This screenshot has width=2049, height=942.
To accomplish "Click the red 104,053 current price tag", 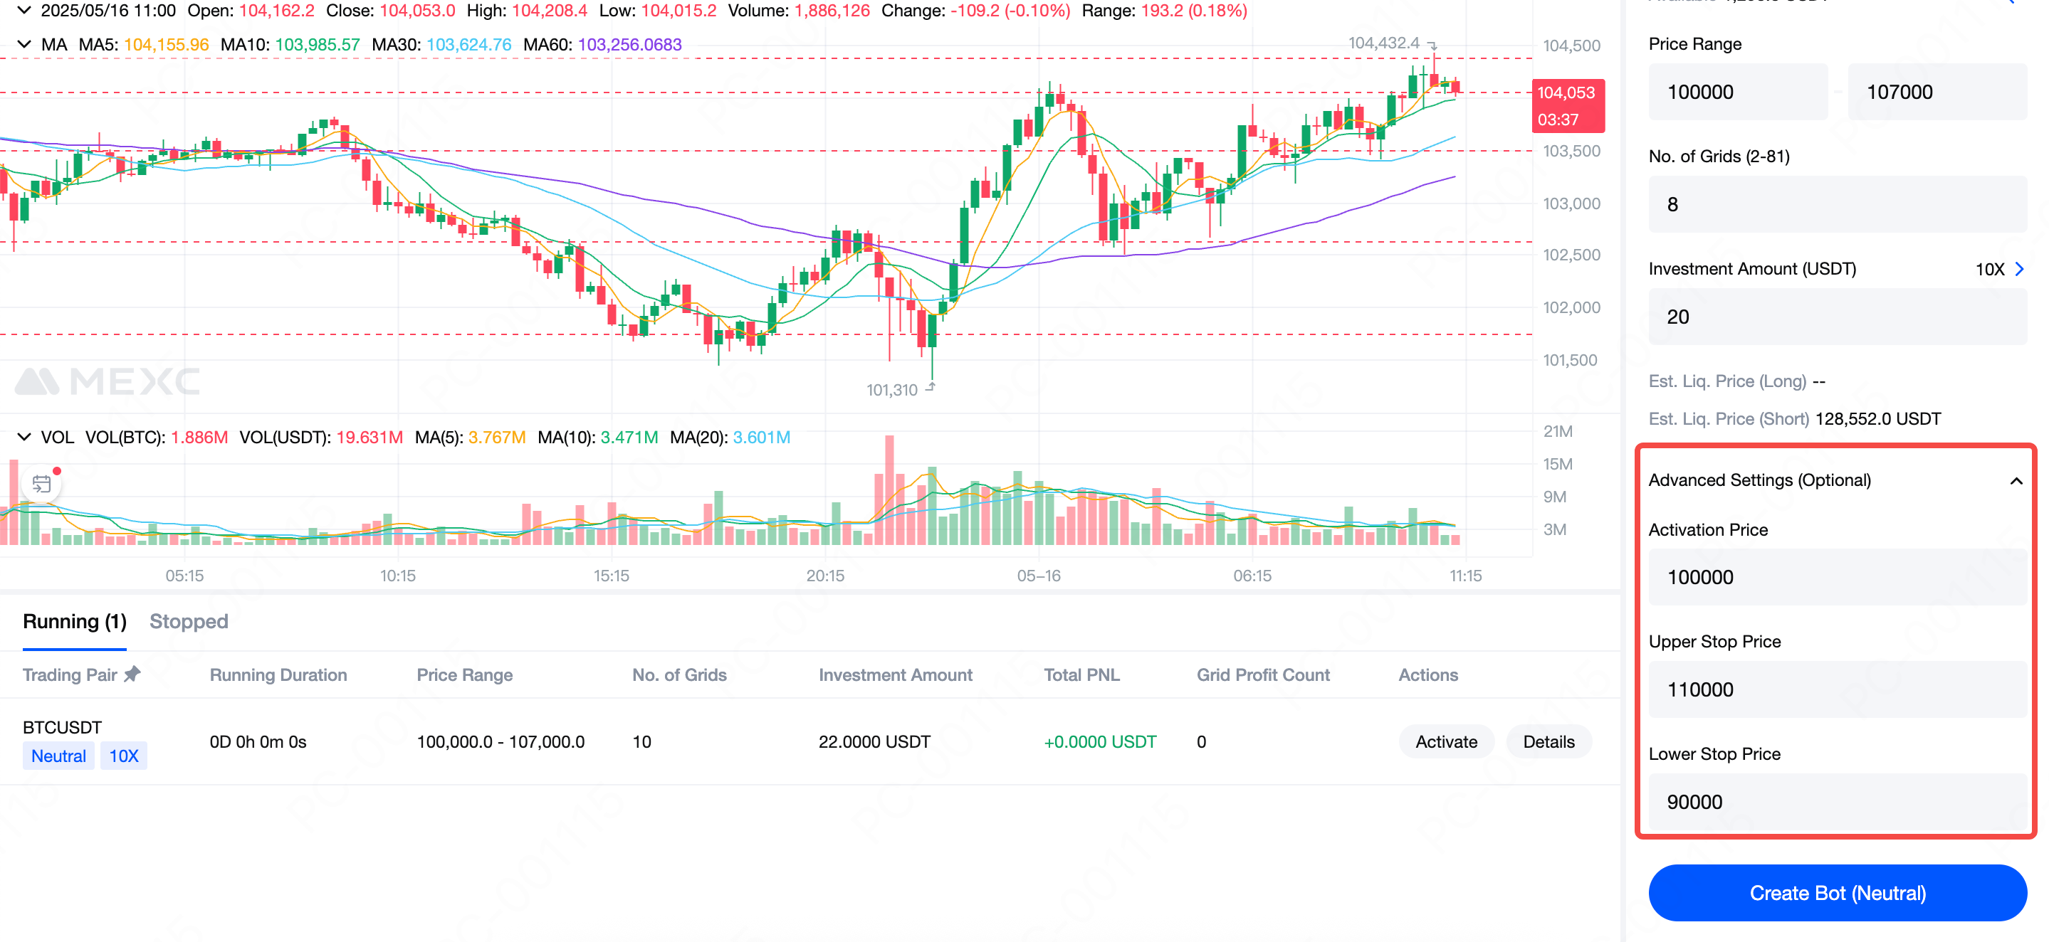I will pos(1566,105).
